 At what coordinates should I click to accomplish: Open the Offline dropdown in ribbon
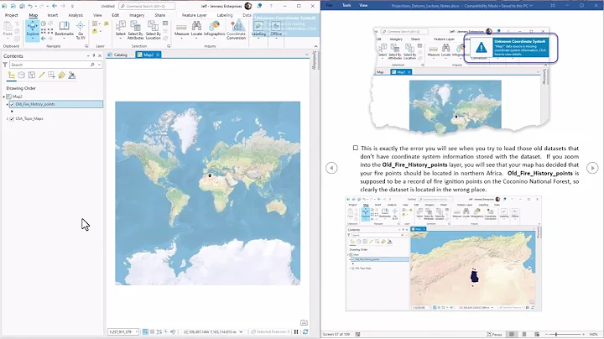tap(276, 29)
